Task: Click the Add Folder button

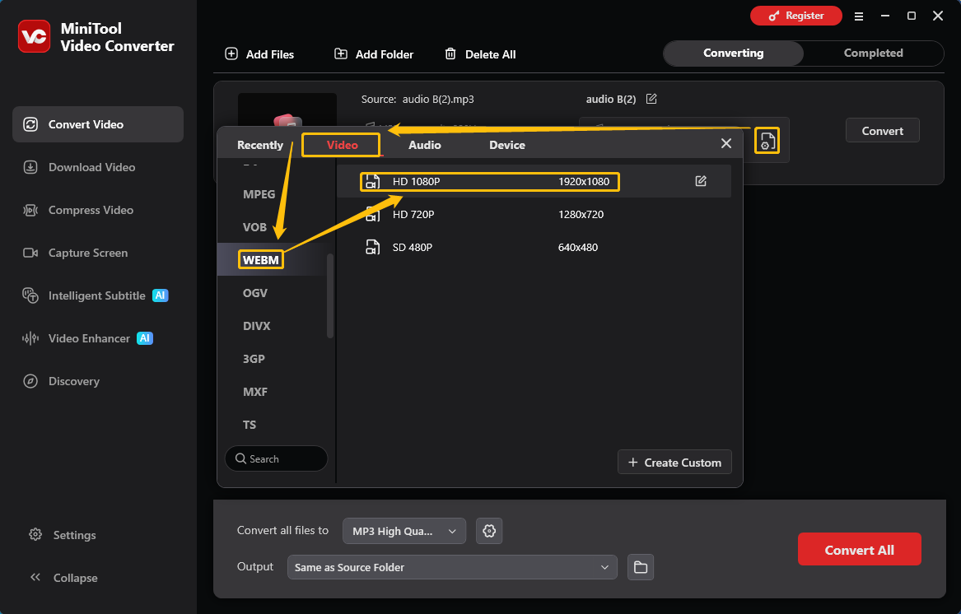Action: tap(373, 54)
